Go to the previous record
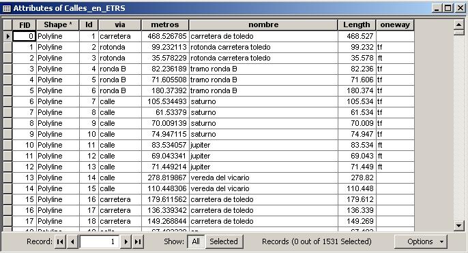 [x=72, y=241]
